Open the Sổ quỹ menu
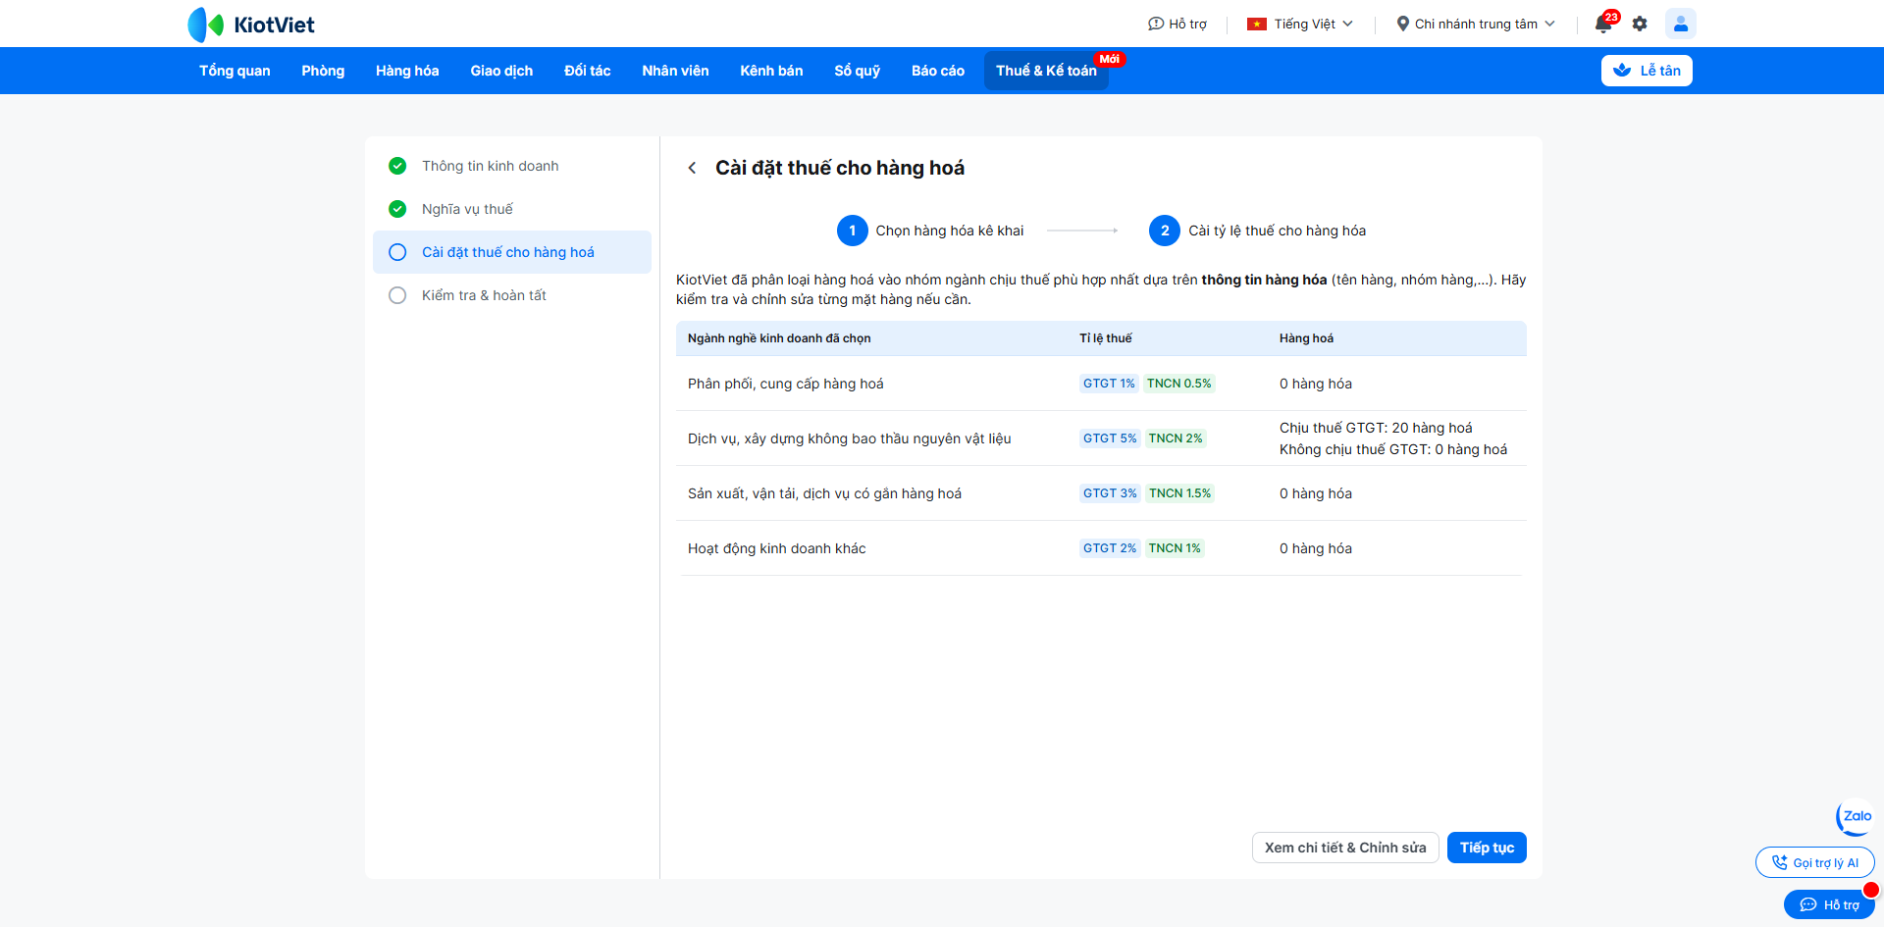 pos(858,71)
